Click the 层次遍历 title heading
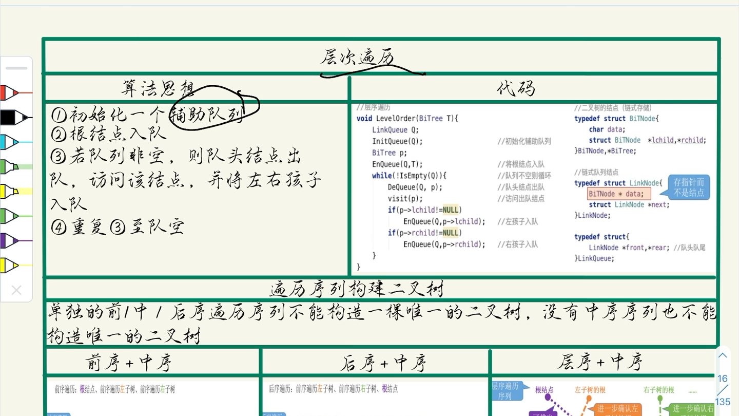Screen dimensions: 739x416 tap(358, 57)
